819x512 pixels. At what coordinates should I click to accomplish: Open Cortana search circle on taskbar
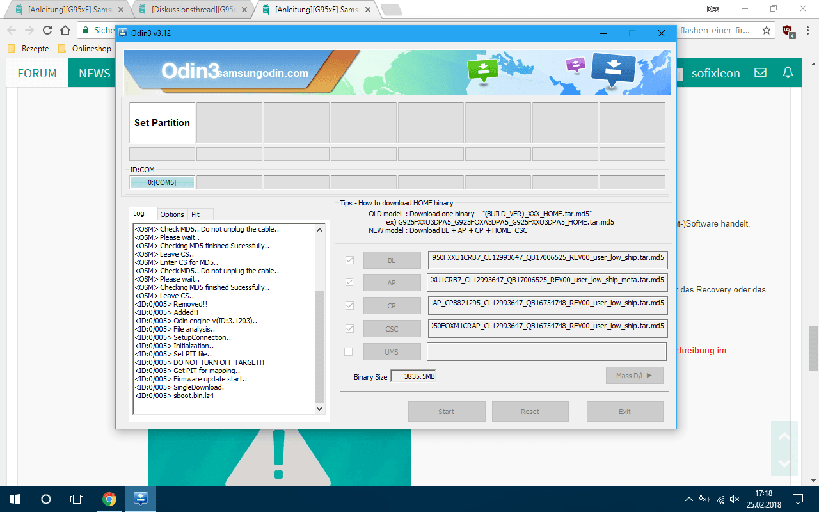click(x=46, y=499)
